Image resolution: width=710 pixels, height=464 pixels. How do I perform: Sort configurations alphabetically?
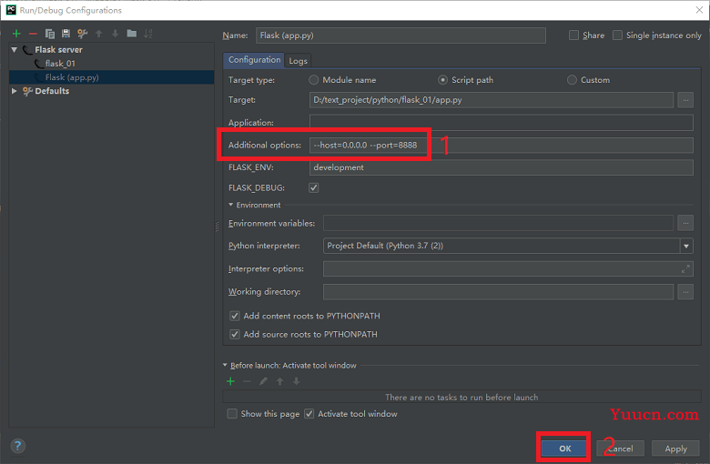point(148,34)
